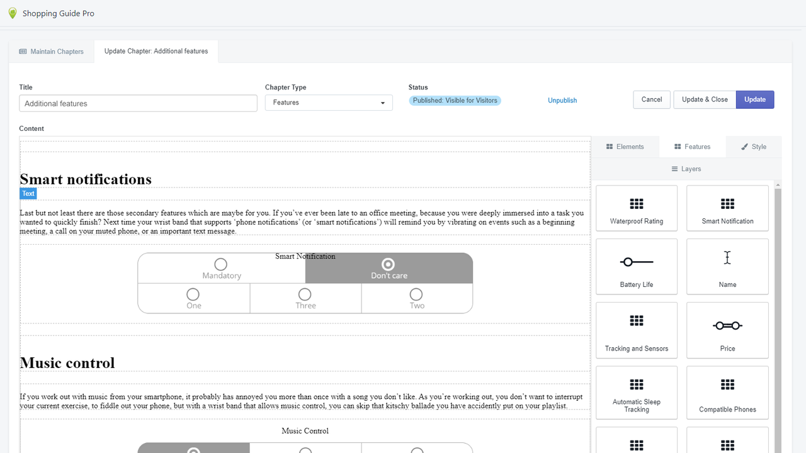806x453 pixels.
Task: Select the Smart Notification feature element
Action: tap(727, 208)
